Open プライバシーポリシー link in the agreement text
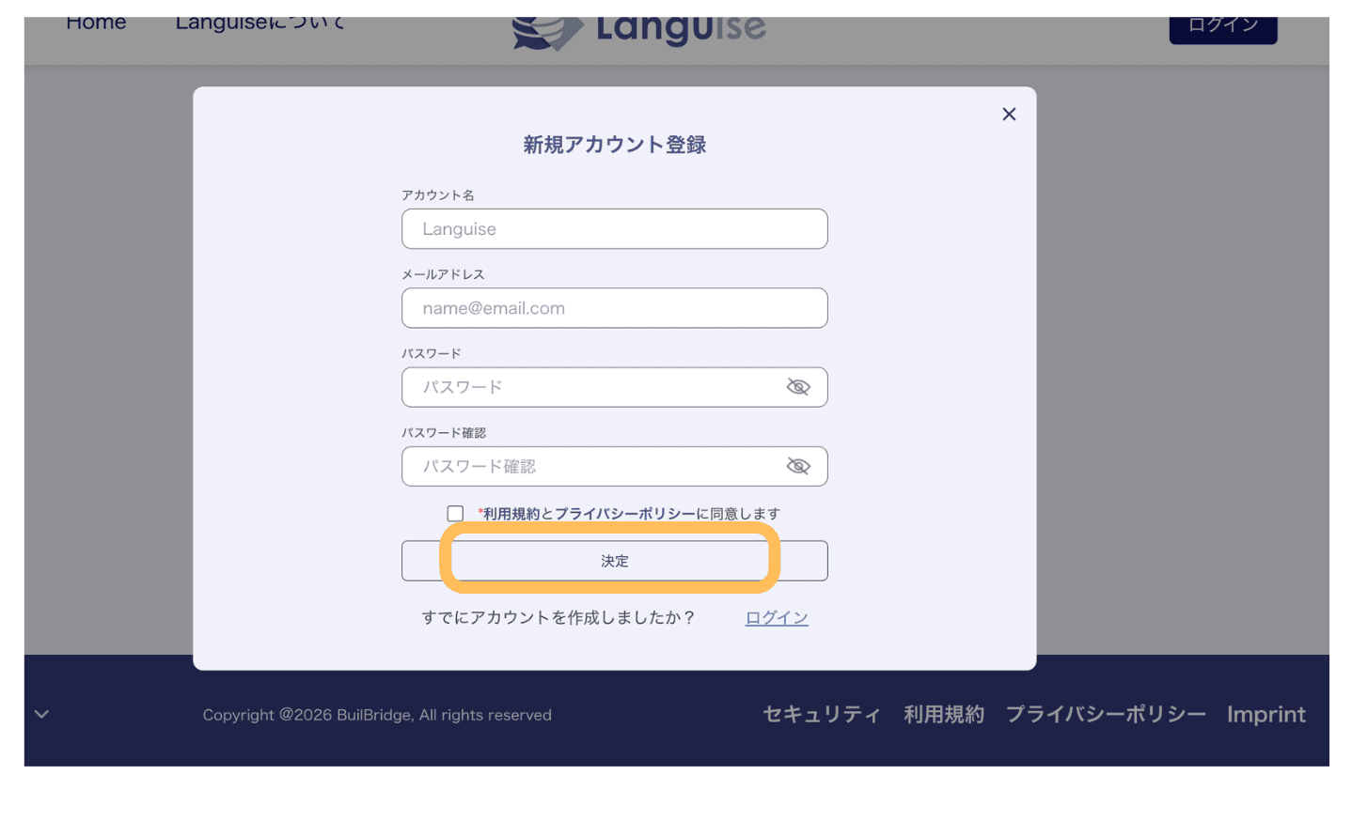This screenshot has width=1352, height=821. click(x=624, y=514)
